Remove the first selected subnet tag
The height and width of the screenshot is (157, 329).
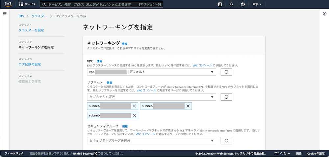pos(134,106)
